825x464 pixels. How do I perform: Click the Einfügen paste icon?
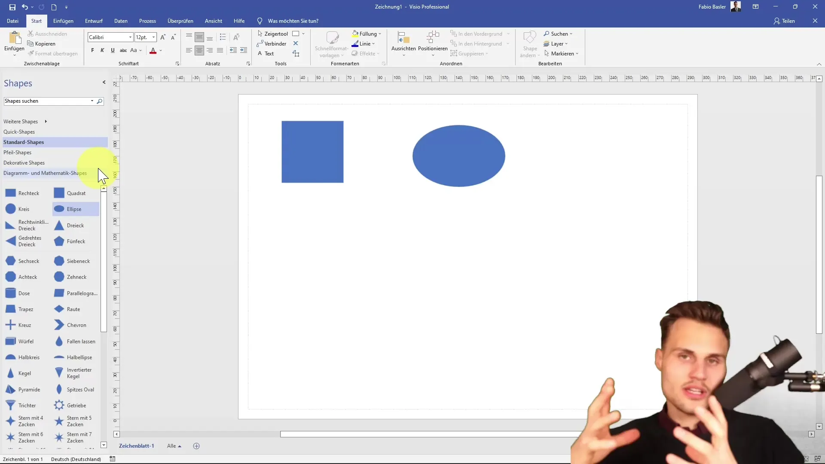[15, 38]
